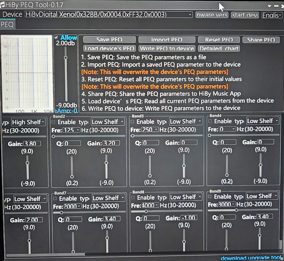Click the horizontal scrollbar at bottom
Image resolution: width=284 pixels, height=261 pixels.
tap(45, 255)
